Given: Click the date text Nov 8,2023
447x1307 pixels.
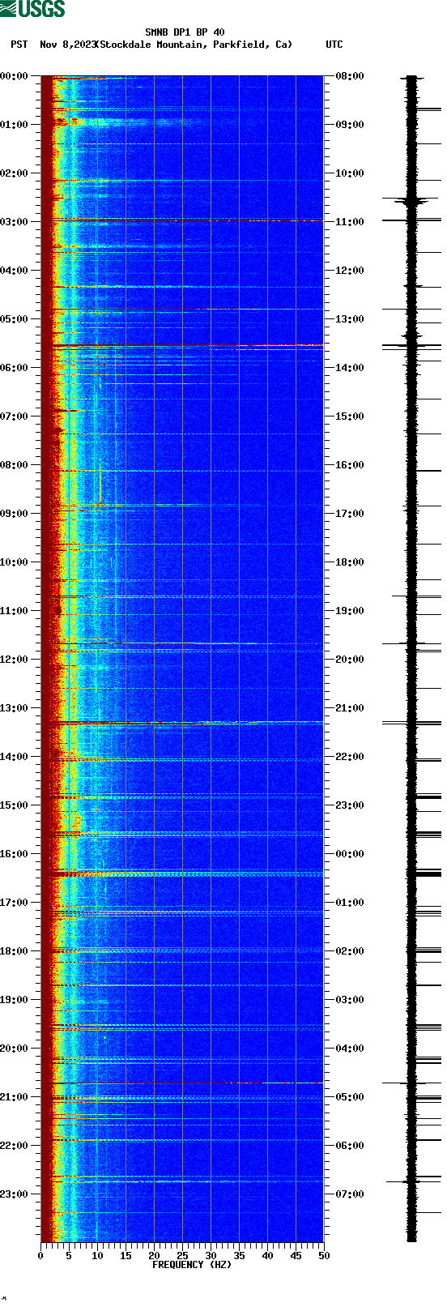Looking at the screenshot, I should pos(68,45).
